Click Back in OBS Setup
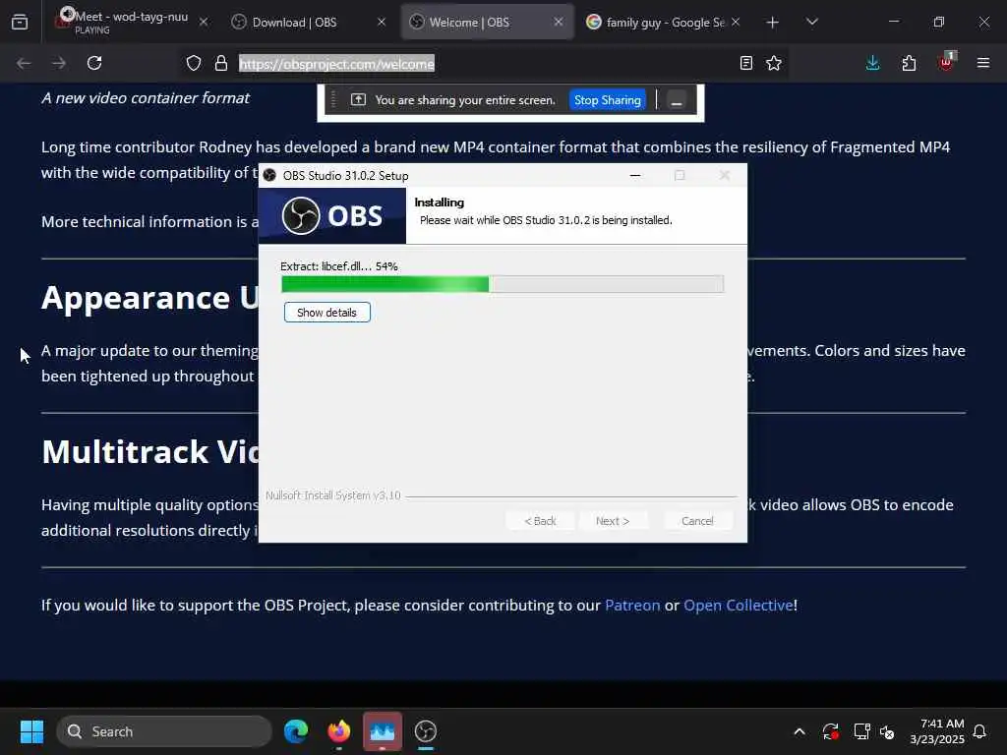The width and height of the screenshot is (1007, 755). [x=540, y=521]
